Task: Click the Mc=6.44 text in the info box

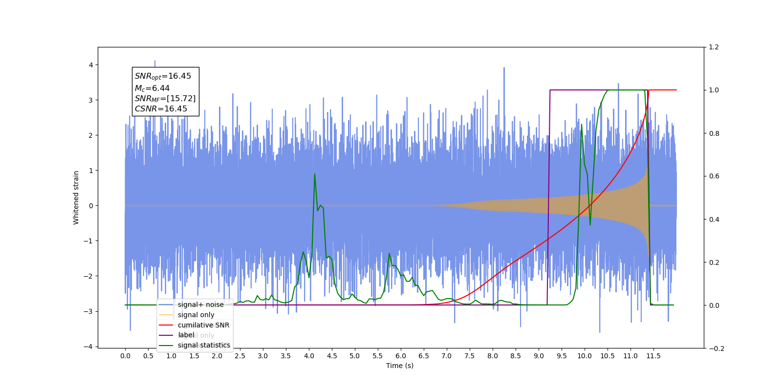Action: click(x=152, y=88)
